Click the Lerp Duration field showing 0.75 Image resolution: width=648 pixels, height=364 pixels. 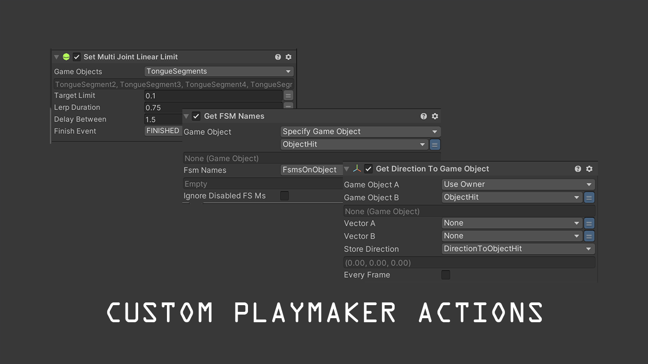pos(213,107)
